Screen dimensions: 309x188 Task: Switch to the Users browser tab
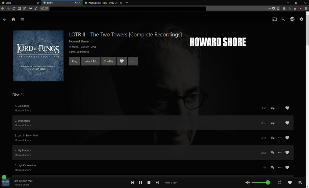click(20, 3)
